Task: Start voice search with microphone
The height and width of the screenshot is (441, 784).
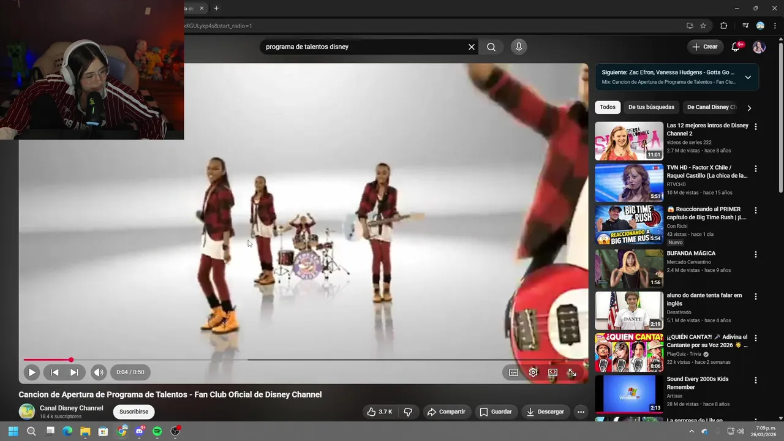Action: [519, 47]
